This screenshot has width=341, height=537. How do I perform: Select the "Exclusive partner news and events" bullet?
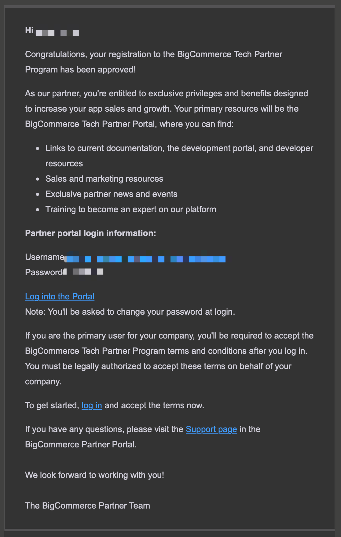(x=111, y=194)
